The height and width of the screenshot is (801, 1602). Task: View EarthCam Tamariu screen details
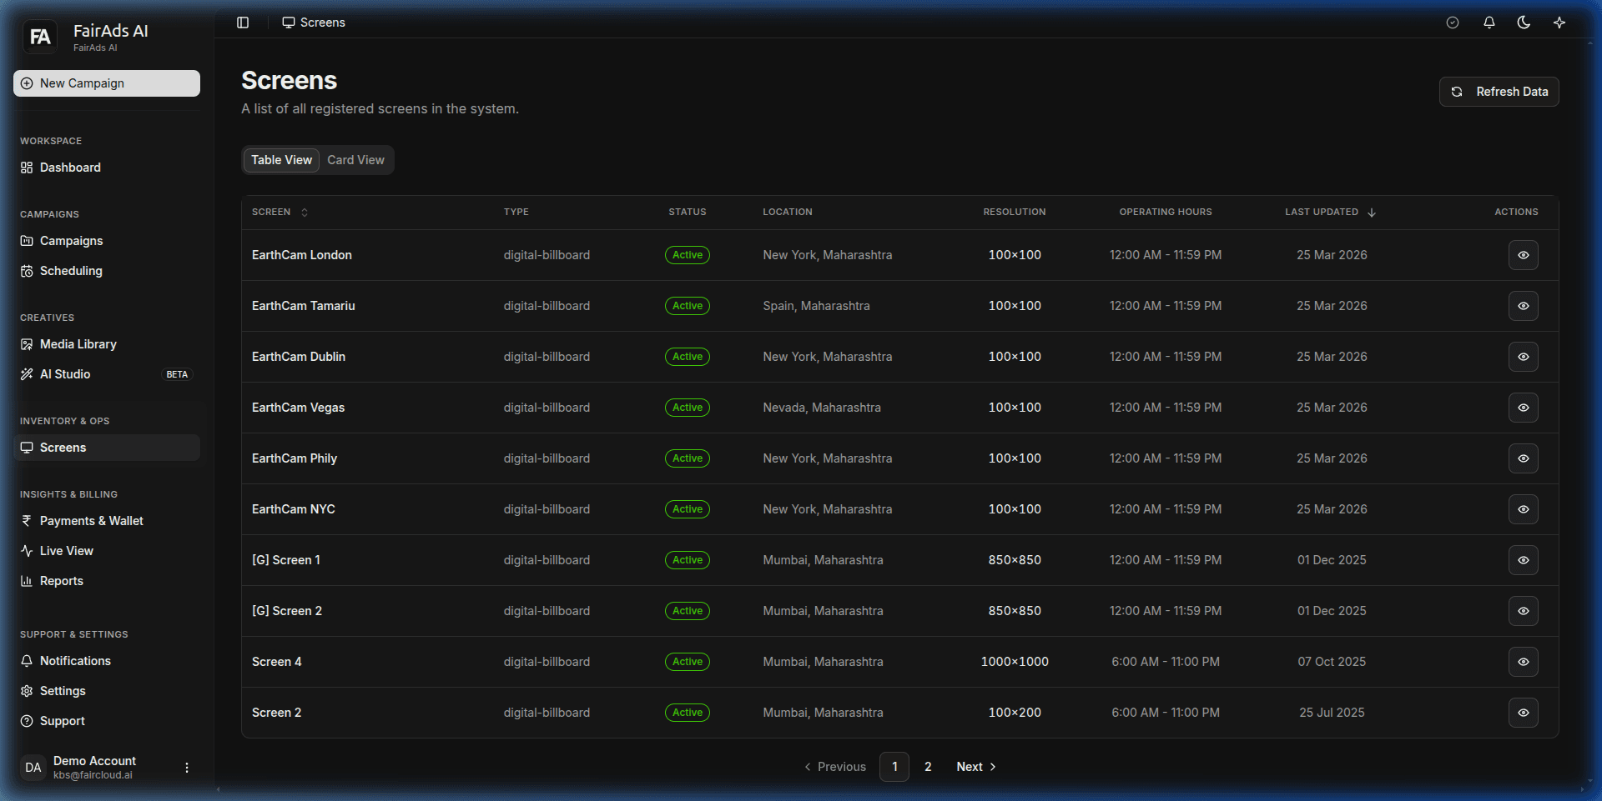pyautogui.click(x=1523, y=306)
